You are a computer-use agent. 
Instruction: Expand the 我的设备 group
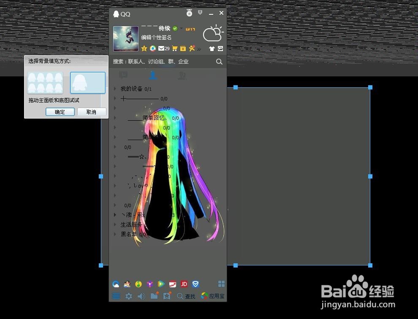[x=115, y=89]
